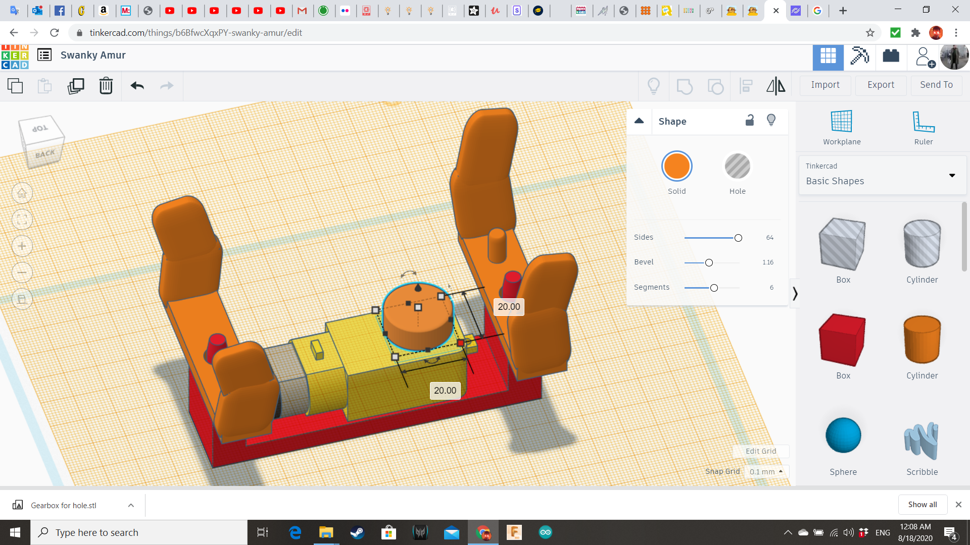Adjust the Bevel slider handle
The image size is (970, 545).
tap(709, 263)
